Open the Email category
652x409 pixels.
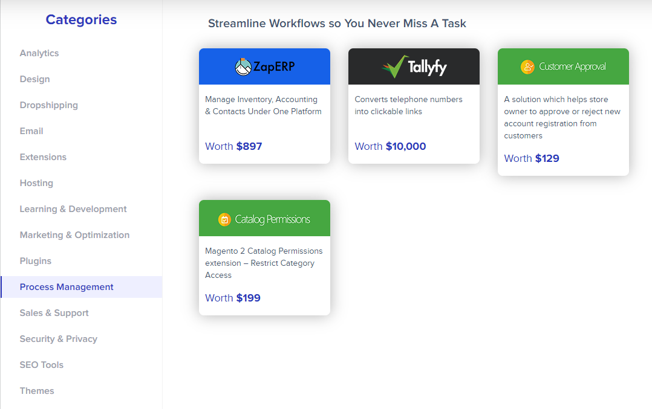[x=31, y=131]
